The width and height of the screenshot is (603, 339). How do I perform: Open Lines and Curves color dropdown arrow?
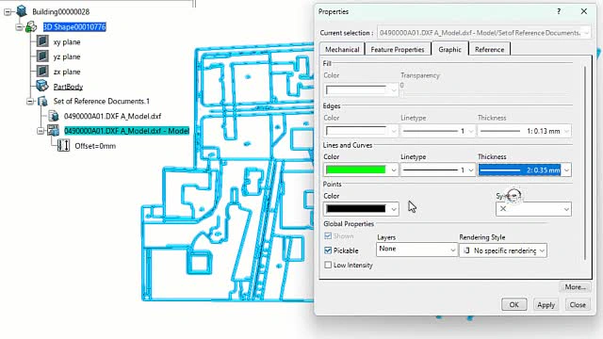[x=393, y=169]
